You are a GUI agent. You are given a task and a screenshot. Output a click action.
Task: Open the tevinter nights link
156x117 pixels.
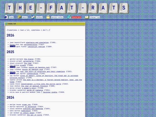point(50,92)
